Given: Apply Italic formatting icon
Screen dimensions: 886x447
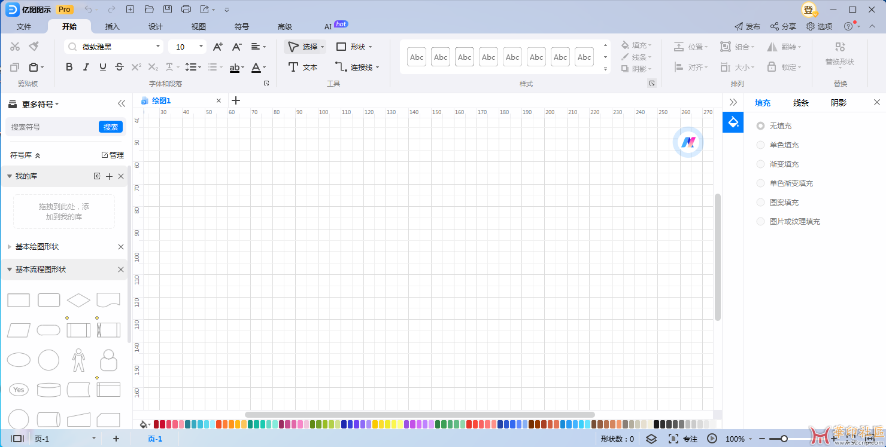Looking at the screenshot, I should click(x=86, y=67).
